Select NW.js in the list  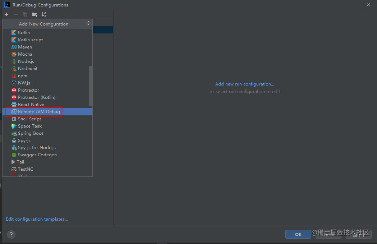[24, 83]
